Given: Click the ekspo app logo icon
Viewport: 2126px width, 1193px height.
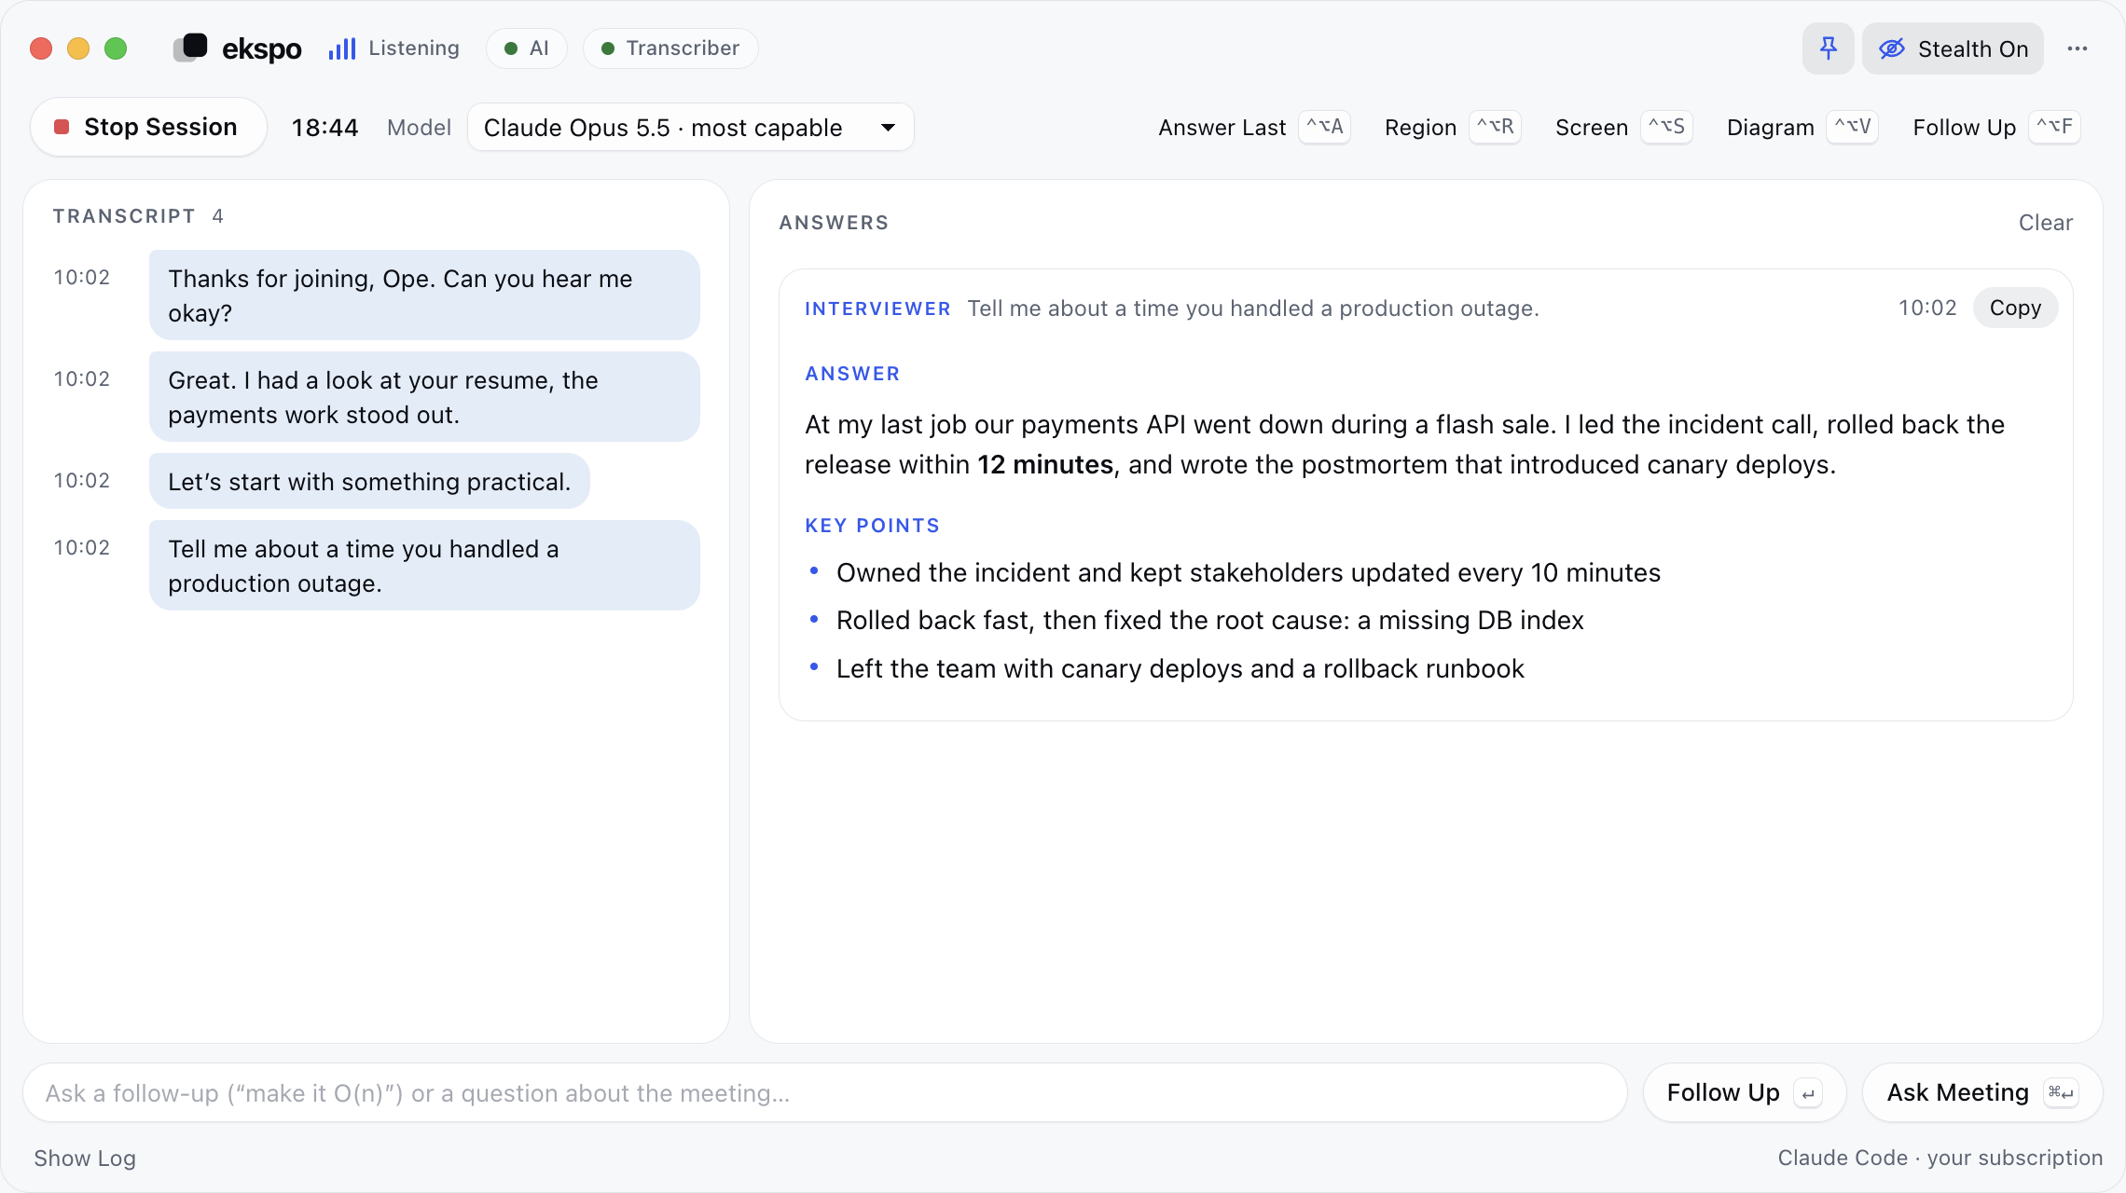Looking at the screenshot, I should pyautogui.click(x=191, y=48).
